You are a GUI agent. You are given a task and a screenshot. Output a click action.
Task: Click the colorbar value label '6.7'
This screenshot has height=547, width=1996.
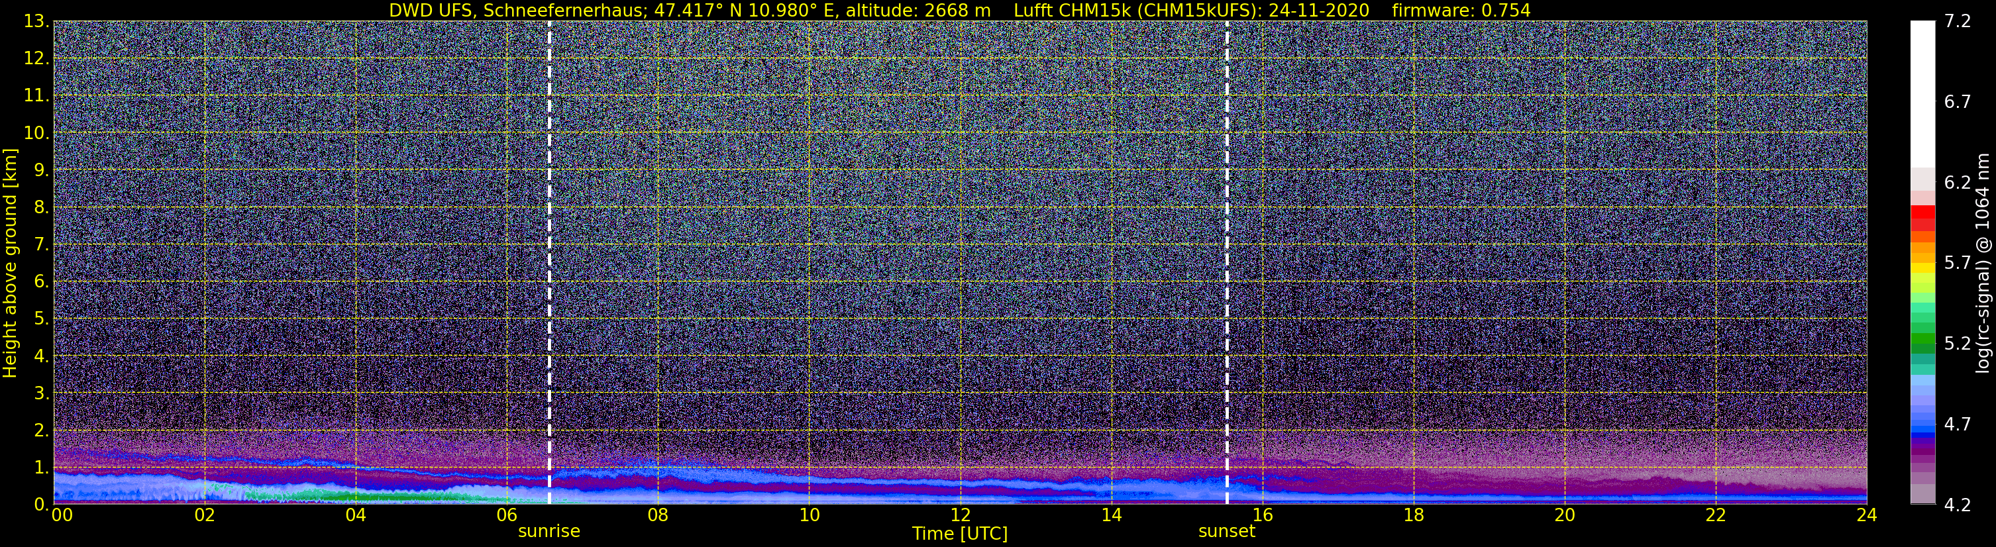click(1958, 102)
